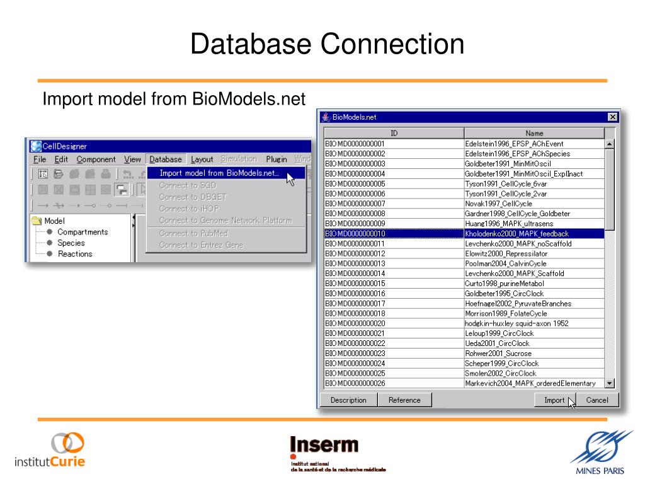Select row Elowitz2000_Repressilator
This screenshot has width=645, height=484.
pyautogui.click(x=464, y=253)
